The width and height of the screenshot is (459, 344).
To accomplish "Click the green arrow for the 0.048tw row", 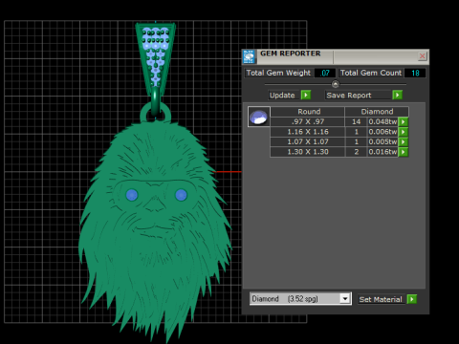I will coord(404,121).
